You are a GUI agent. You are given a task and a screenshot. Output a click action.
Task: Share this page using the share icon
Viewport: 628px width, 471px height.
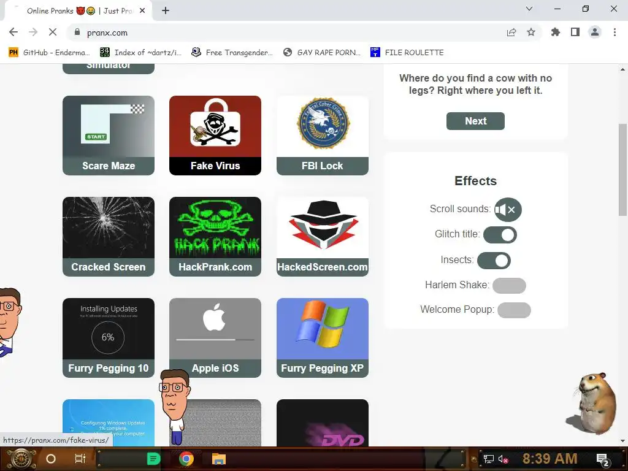[x=511, y=32]
